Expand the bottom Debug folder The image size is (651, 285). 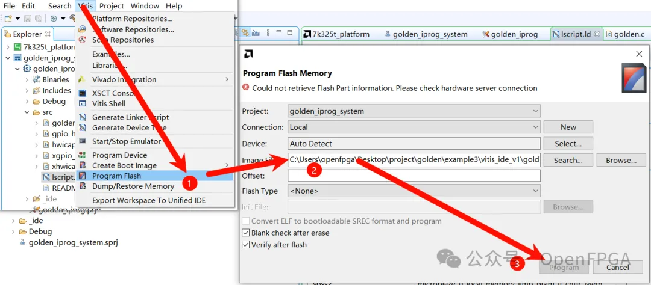pyautogui.click(x=13, y=231)
